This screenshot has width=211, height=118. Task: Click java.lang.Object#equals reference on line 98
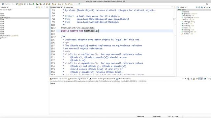[x=103, y=19]
